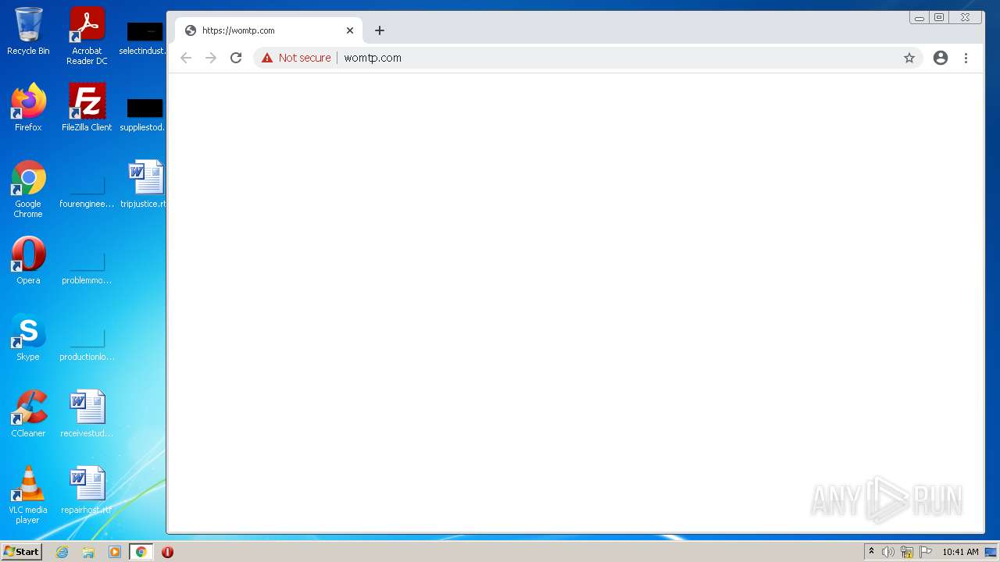The image size is (1000, 562).
Task: Launch Opera desktop shortcut
Action: click(28, 261)
